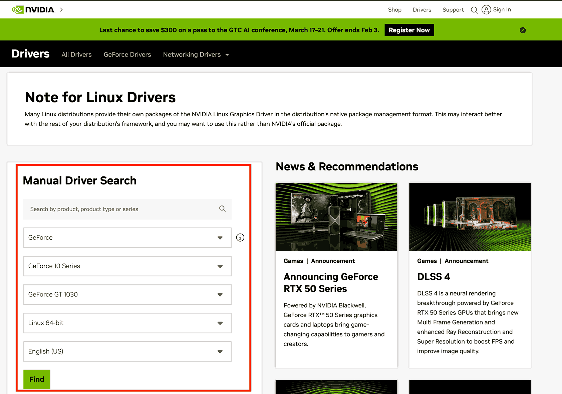Click the search magnifier inside the product search field
Viewport: 562px width, 394px height.
[x=222, y=209]
